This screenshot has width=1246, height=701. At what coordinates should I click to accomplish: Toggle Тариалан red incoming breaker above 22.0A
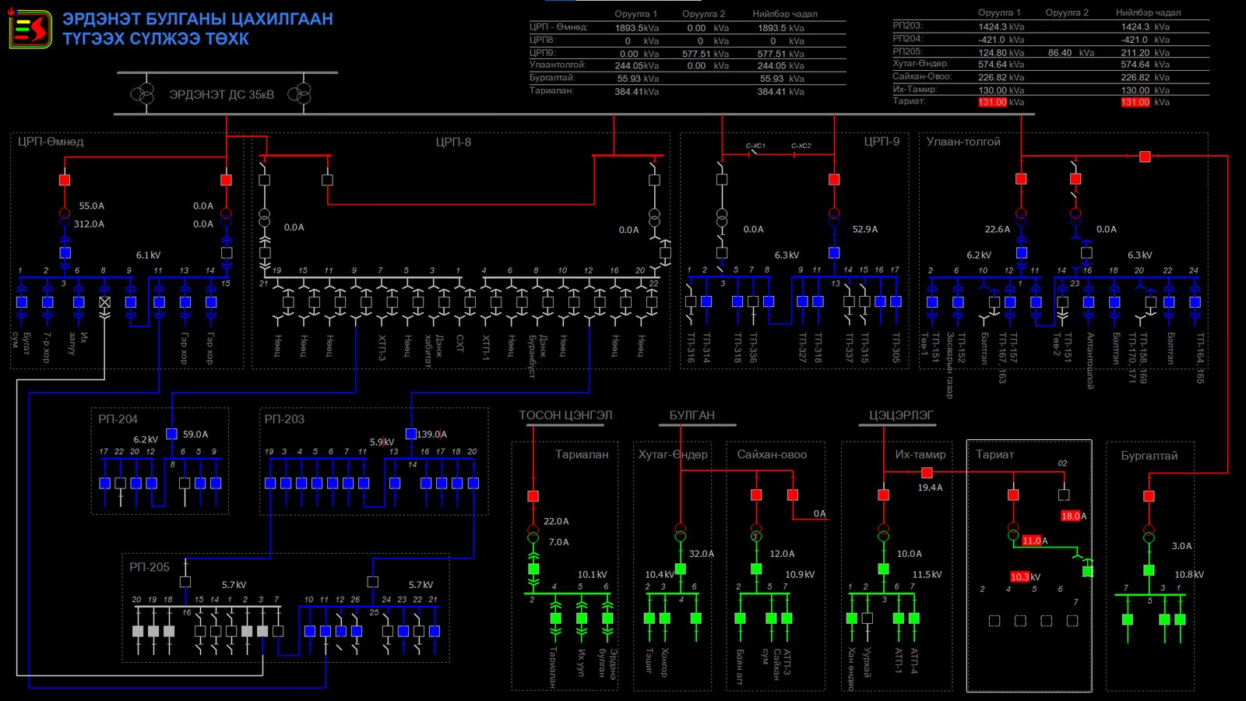click(533, 496)
